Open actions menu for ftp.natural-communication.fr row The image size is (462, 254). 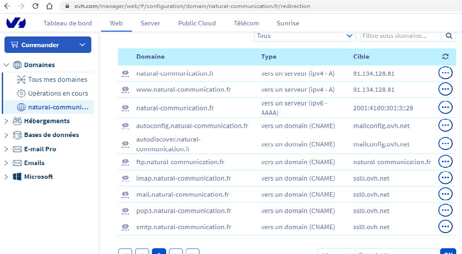[x=445, y=162]
